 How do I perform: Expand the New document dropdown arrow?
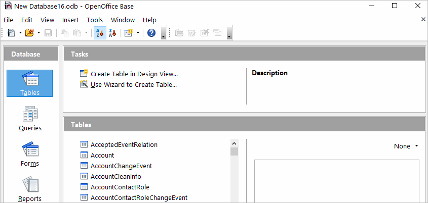pyautogui.click(x=20, y=33)
